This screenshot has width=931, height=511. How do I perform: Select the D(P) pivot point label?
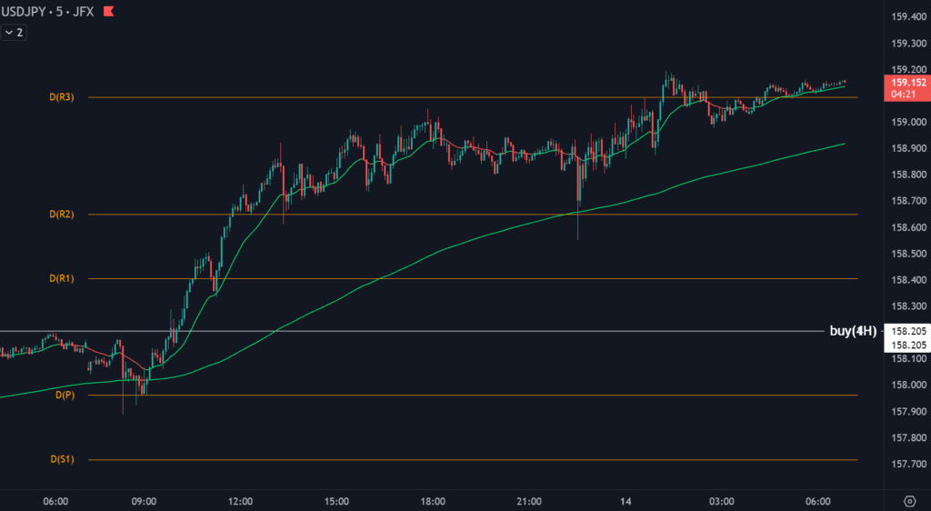(64, 396)
